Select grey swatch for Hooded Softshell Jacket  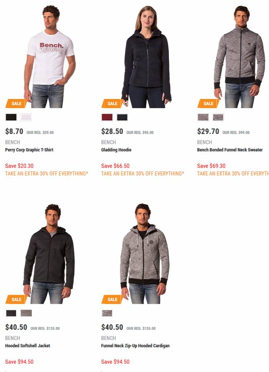coord(26,313)
